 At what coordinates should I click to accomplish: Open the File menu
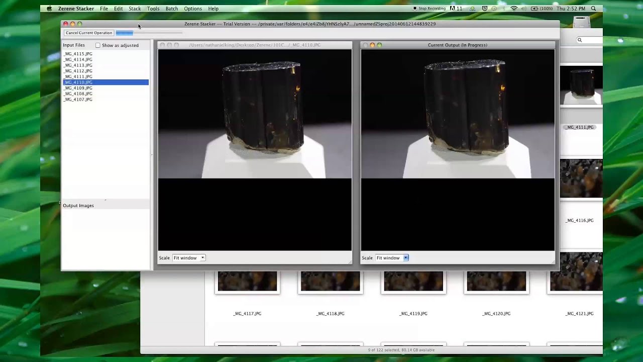pos(103,9)
